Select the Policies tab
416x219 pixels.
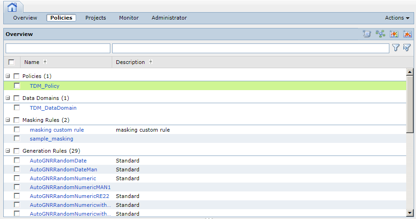(x=61, y=18)
